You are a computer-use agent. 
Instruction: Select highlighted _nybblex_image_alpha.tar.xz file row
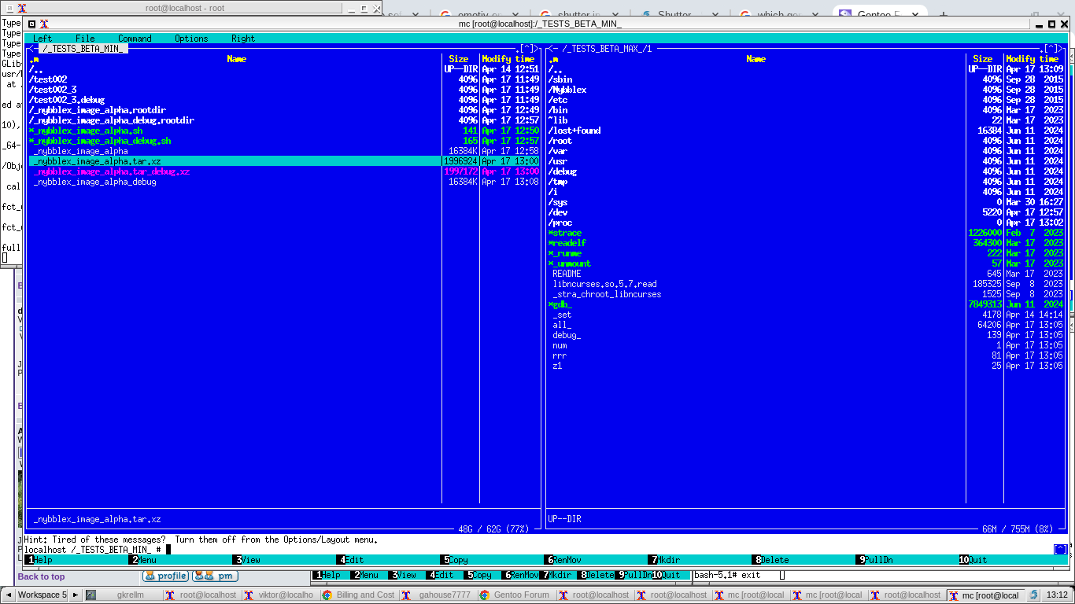pyautogui.click(x=283, y=161)
